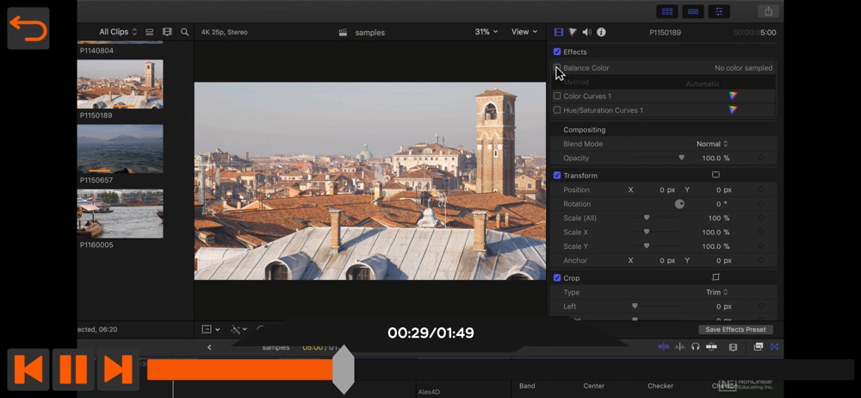Open the Balance Color Method Automatic dropdown

point(707,84)
